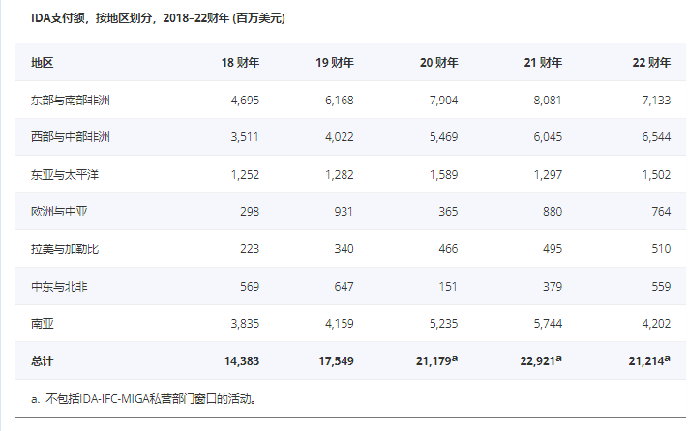Select the cell value 4,695
This screenshot has height=431, width=688.
click(245, 101)
